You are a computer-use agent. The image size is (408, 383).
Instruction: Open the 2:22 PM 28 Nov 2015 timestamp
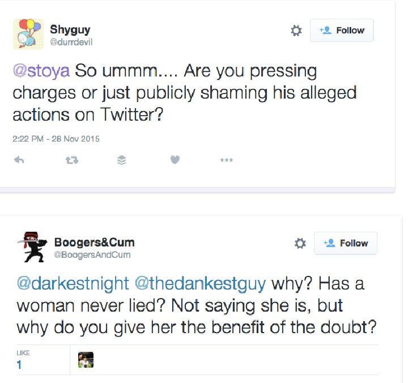tap(56, 139)
